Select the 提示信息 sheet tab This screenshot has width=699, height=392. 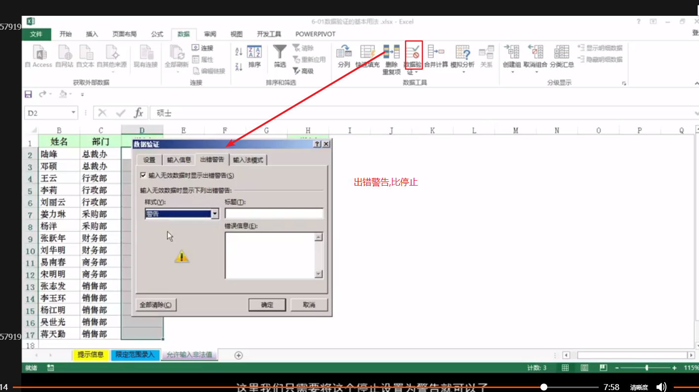coord(90,354)
